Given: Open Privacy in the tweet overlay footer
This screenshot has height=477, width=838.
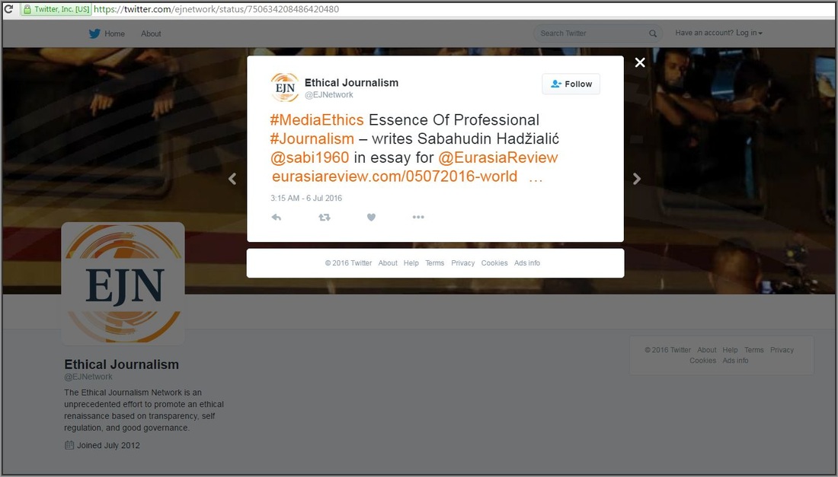Looking at the screenshot, I should point(463,263).
